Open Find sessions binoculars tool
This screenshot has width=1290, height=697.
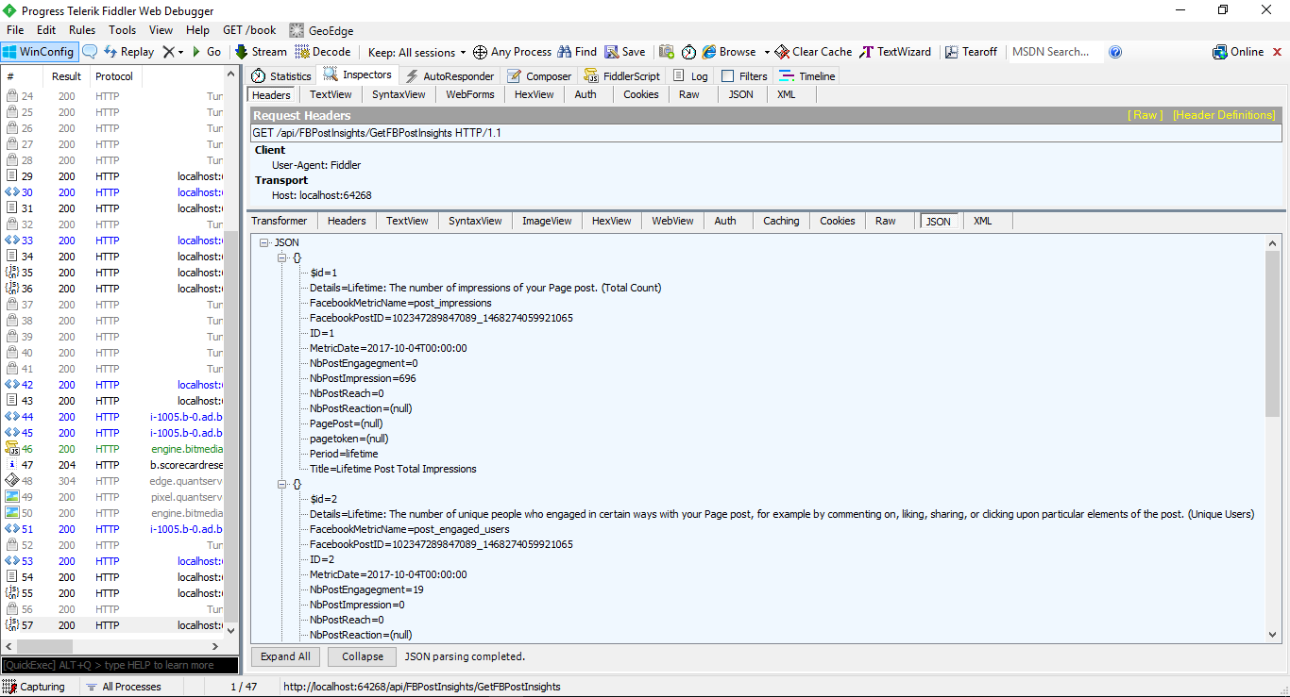(577, 52)
